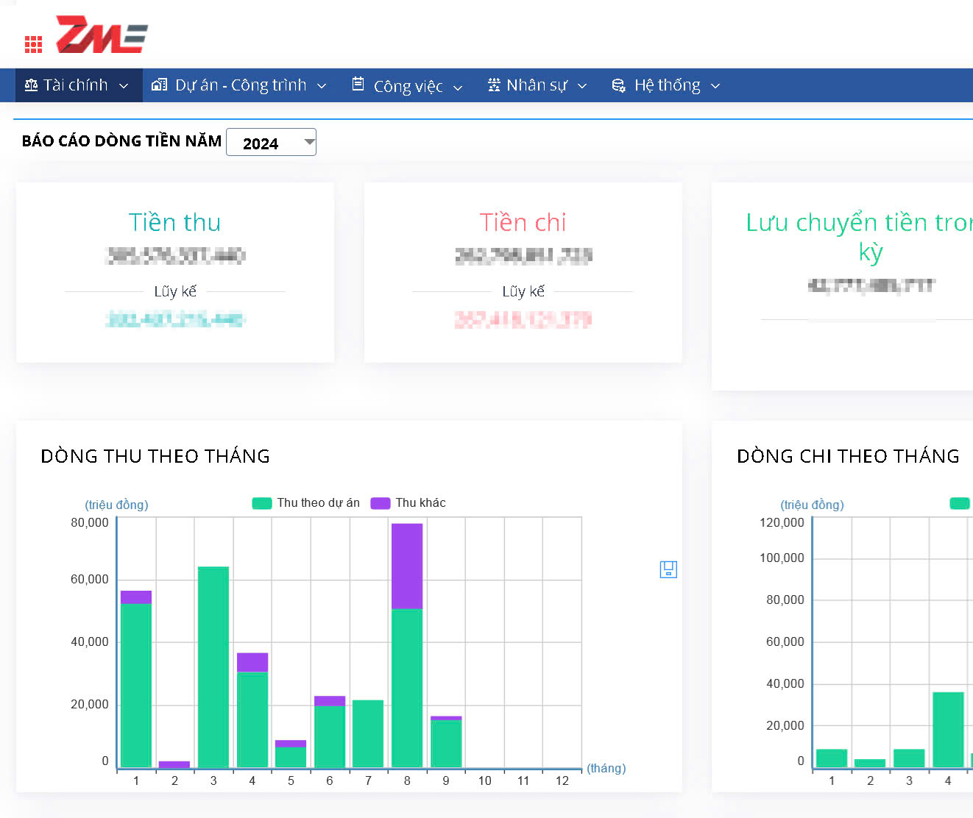Screen dimensions: 973x818
Task: Click the scales icon beside Tài chính
Action: (31, 85)
